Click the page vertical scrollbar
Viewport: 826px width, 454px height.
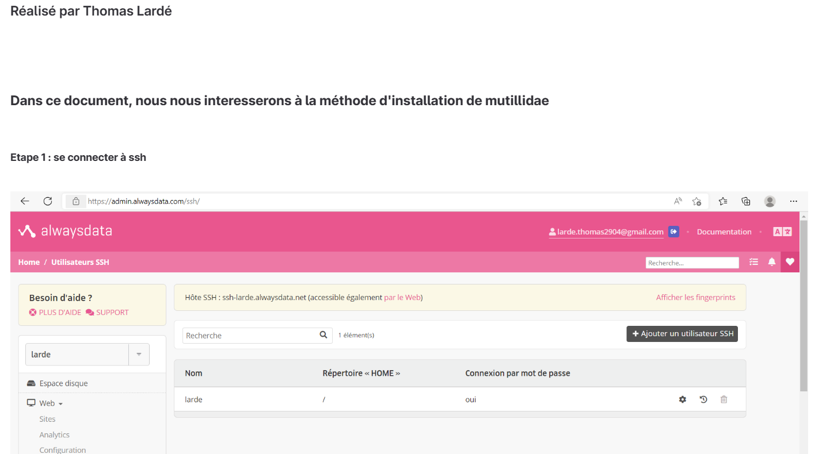804,305
